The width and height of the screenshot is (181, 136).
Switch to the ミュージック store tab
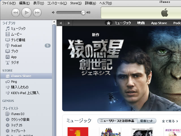click(x=123, y=23)
